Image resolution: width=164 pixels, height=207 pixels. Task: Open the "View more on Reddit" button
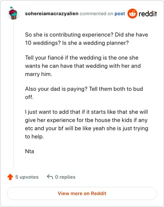(x=82, y=193)
